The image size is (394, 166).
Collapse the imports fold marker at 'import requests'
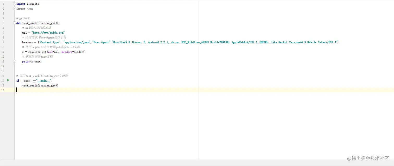15,4
